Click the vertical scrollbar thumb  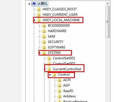[x=108, y=22]
